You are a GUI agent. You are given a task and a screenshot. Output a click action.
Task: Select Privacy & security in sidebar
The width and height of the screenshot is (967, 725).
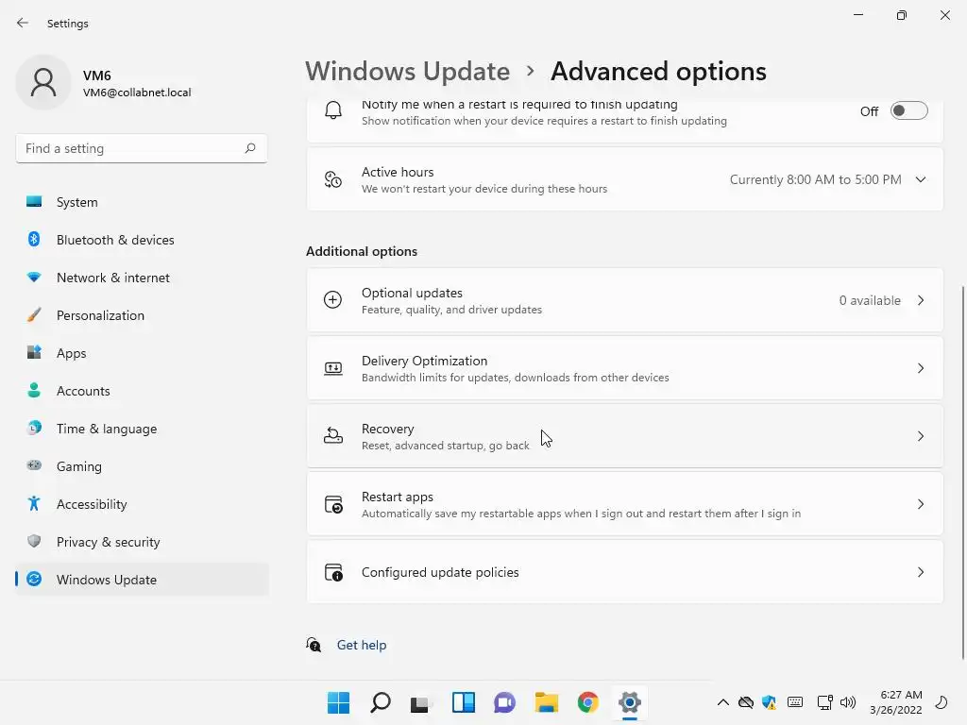pos(142,542)
